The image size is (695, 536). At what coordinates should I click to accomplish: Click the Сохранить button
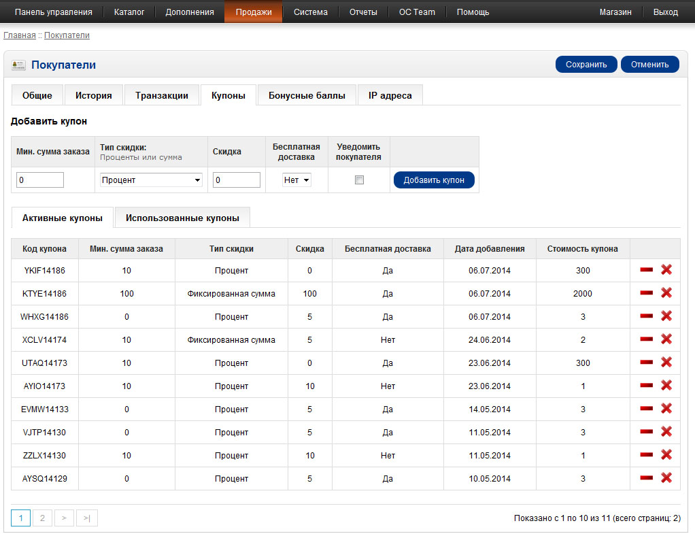586,65
